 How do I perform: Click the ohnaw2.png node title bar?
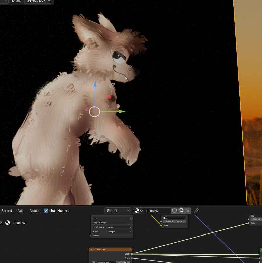(111, 249)
